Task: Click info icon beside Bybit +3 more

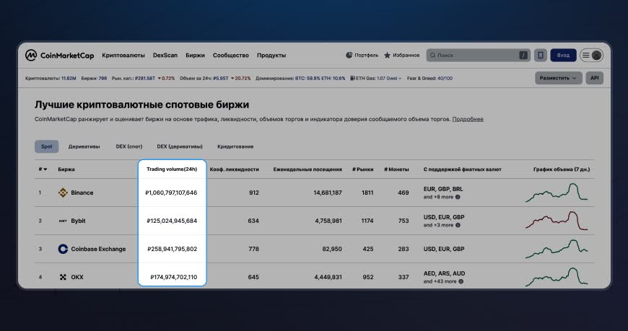Action: coord(458,225)
